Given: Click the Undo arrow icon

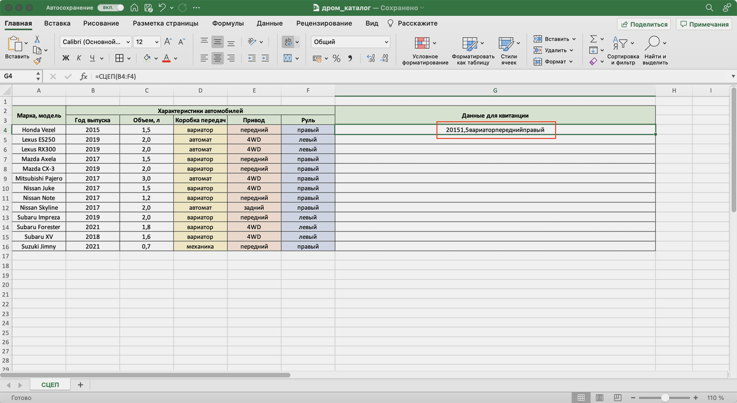Looking at the screenshot, I should pyautogui.click(x=162, y=8).
